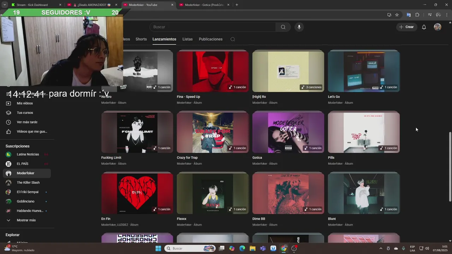Click the YouTube search input field

213,27
